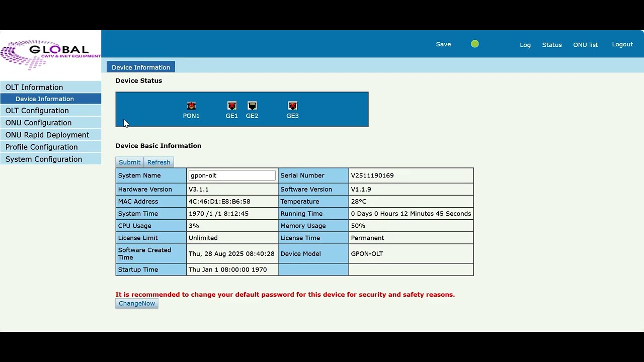Select the license time value Permanent

pyautogui.click(x=367, y=238)
